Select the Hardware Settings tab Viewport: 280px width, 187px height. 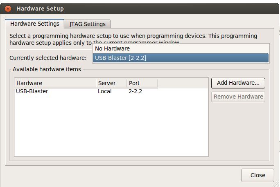tap(35, 24)
